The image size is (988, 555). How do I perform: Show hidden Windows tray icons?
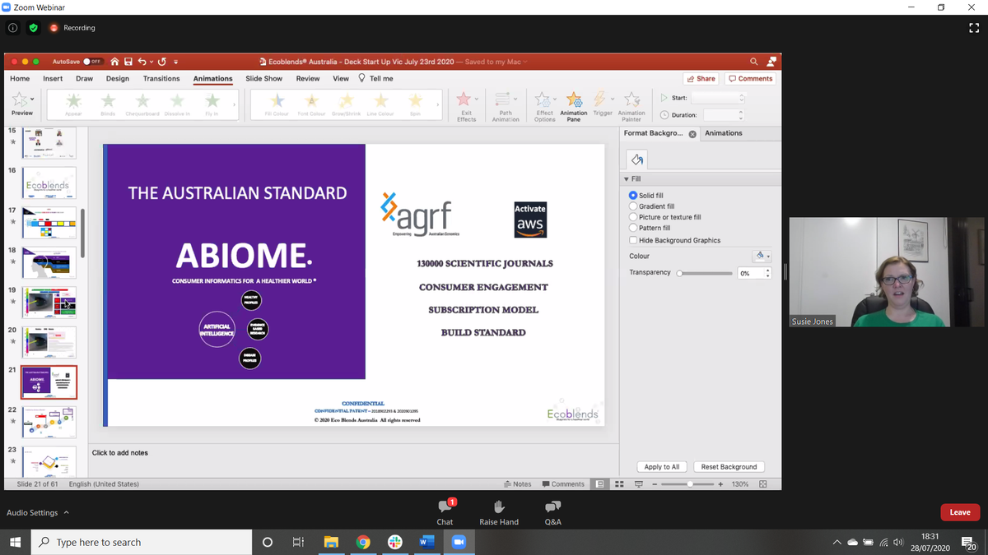click(x=837, y=543)
